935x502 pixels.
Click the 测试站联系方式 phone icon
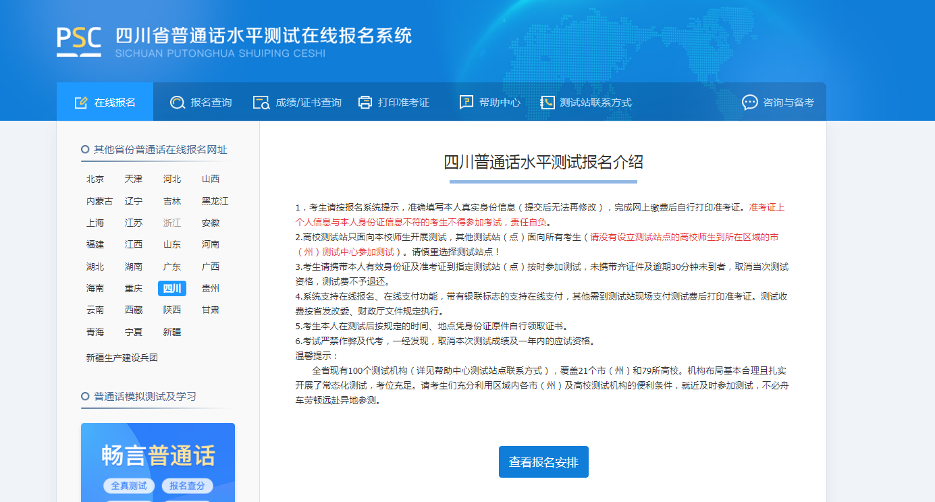[547, 103]
